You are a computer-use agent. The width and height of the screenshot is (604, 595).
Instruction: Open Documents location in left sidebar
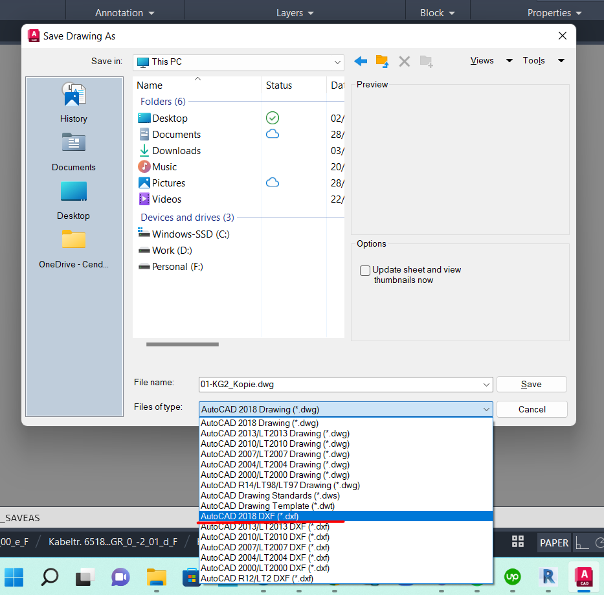pyautogui.click(x=74, y=152)
